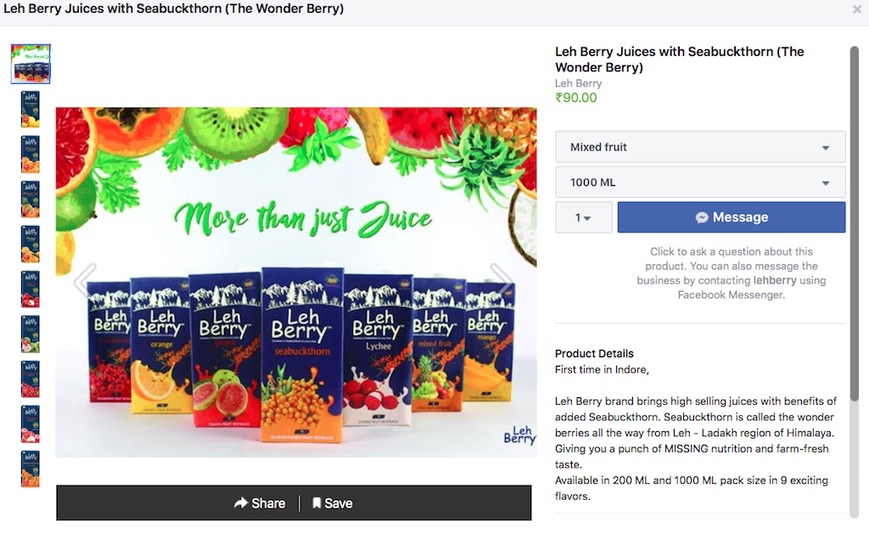Select the first thumbnail showing all juices
Screen dimensions: 869x533
point(31,64)
